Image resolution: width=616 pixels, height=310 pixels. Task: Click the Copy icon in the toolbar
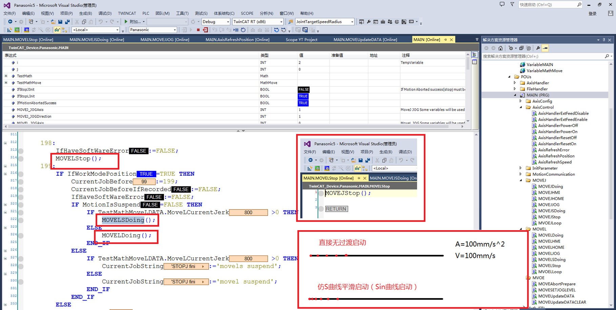coord(84,22)
